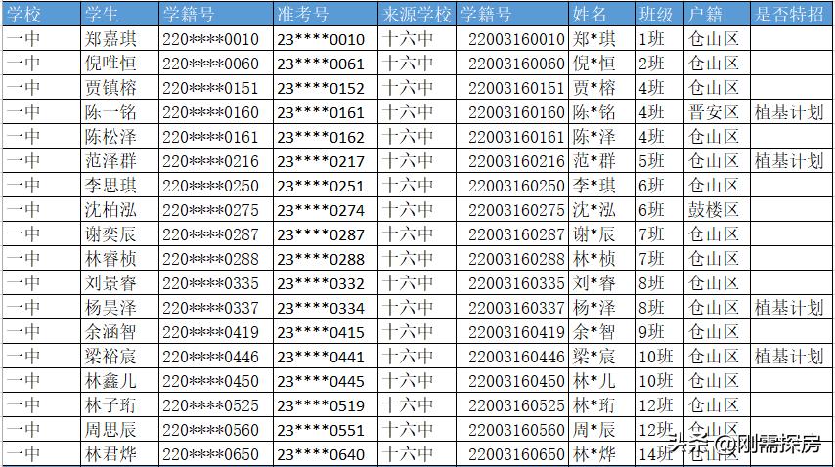Image resolution: width=835 pixels, height=467 pixels.
Task: Click full ID 22003160419
Action: [x=516, y=332]
